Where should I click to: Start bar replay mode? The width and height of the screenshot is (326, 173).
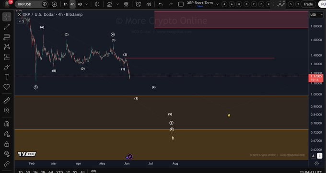(149, 4)
